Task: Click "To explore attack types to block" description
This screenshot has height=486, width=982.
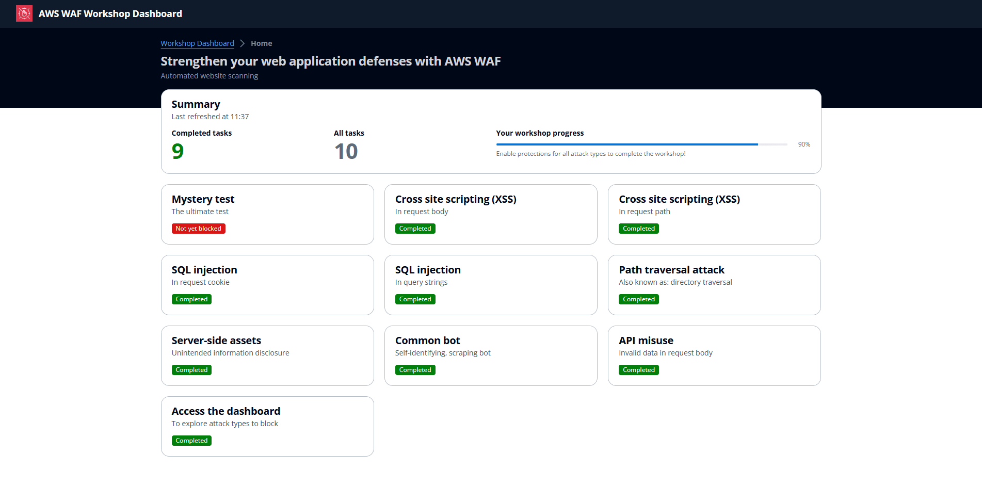Action: point(225,424)
